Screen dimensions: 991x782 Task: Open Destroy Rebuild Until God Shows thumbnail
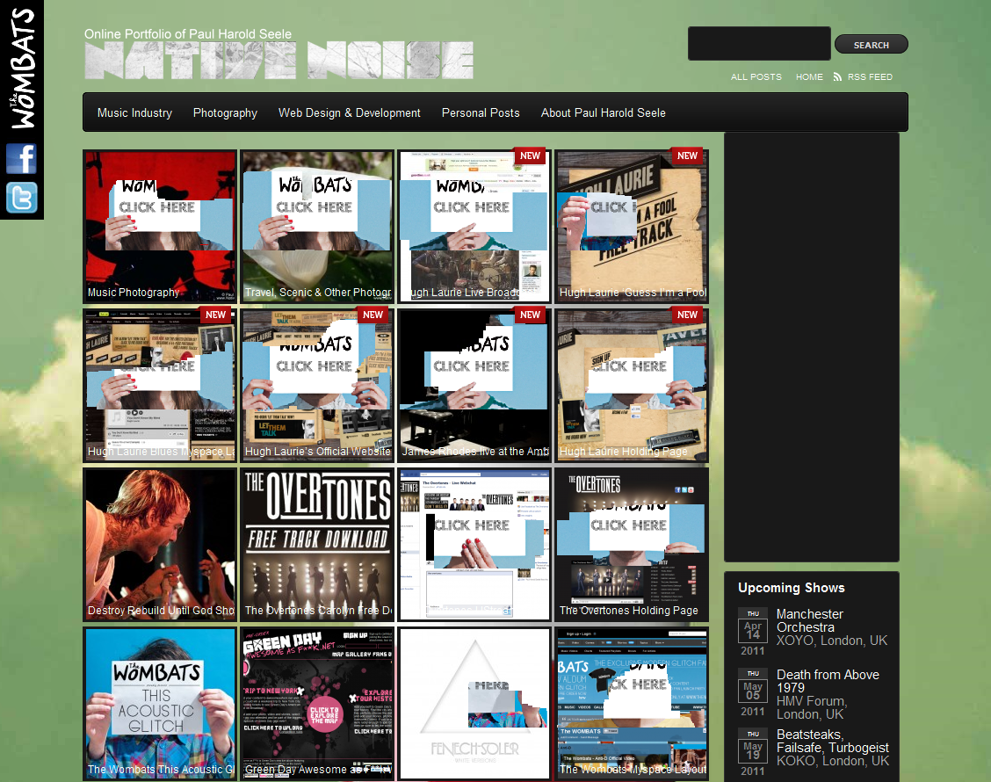click(160, 544)
